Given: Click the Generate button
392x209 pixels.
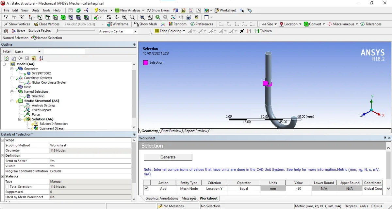Looking at the screenshot, I should 168,157.
